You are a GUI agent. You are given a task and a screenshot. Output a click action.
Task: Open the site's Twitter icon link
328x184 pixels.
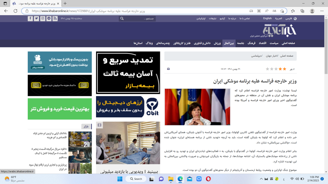coord(36,19)
